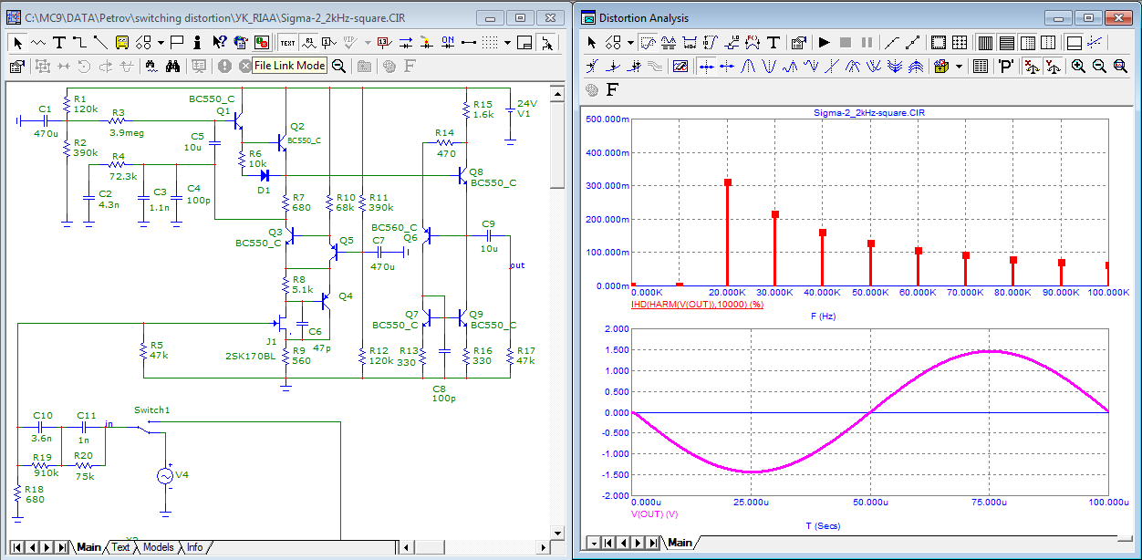Toggle the ON pin connections display
1142x560 pixels.
tap(448, 42)
